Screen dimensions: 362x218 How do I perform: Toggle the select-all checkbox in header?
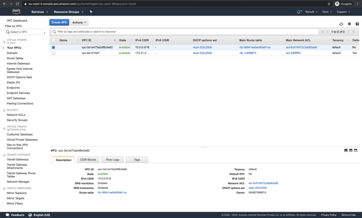coord(53,41)
